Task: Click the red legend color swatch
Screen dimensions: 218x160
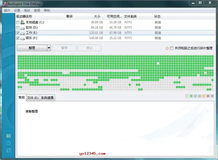Action: pos(208,96)
